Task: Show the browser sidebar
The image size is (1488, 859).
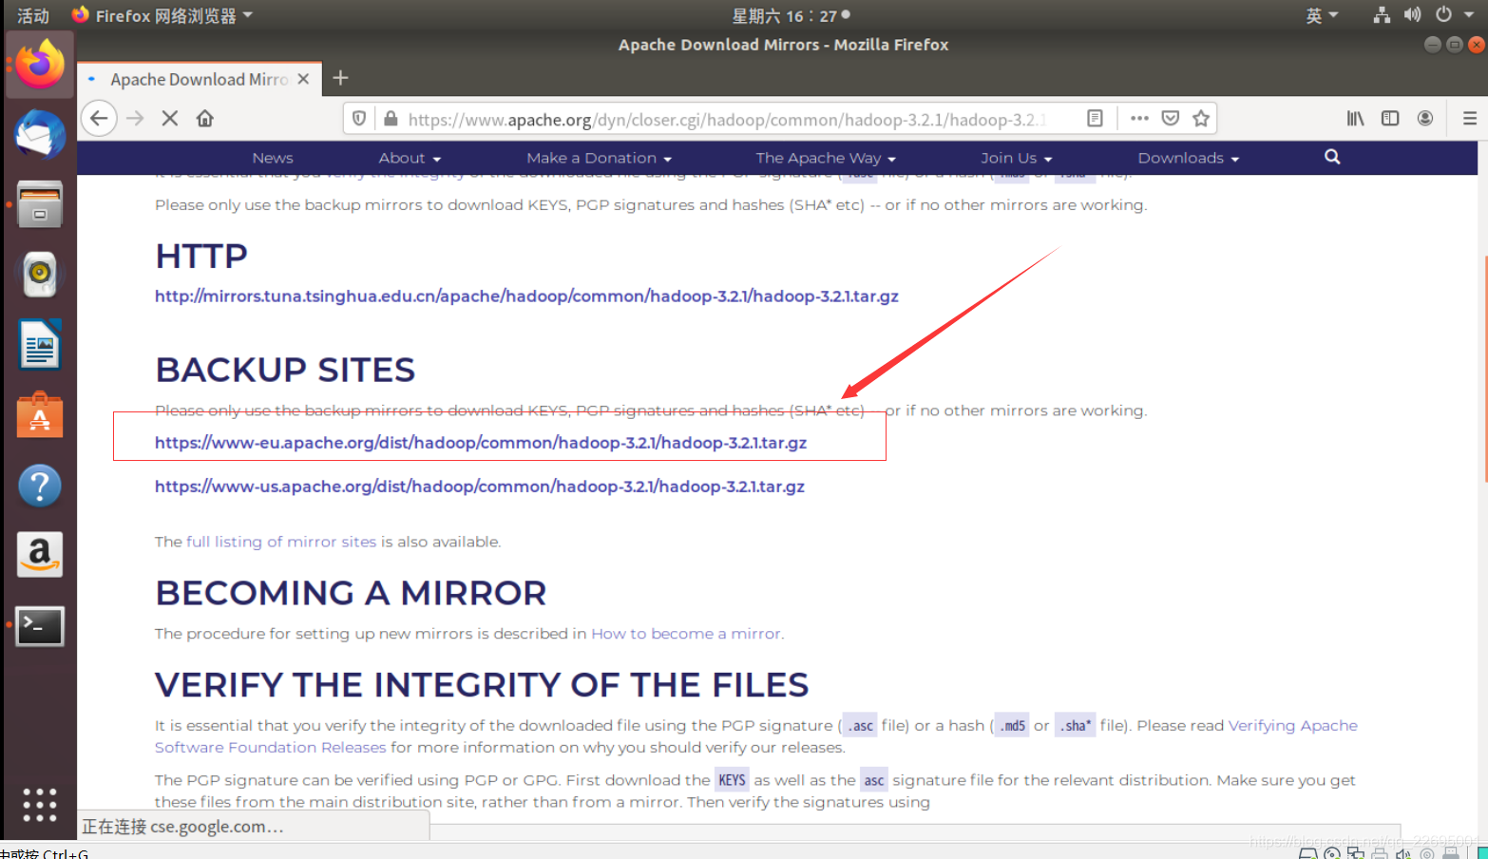Action: tap(1390, 119)
